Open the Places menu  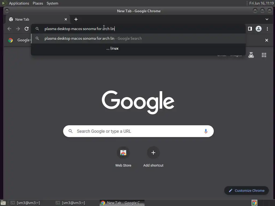[38, 3]
